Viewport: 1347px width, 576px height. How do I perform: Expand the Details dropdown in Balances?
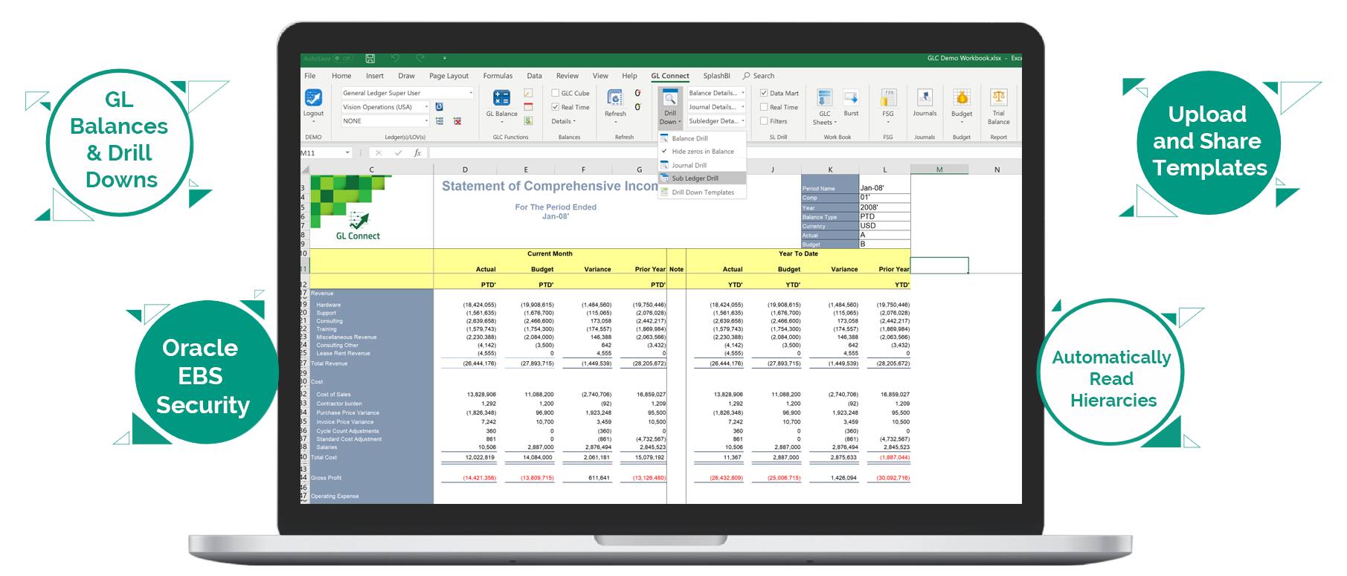(x=564, y=121)
